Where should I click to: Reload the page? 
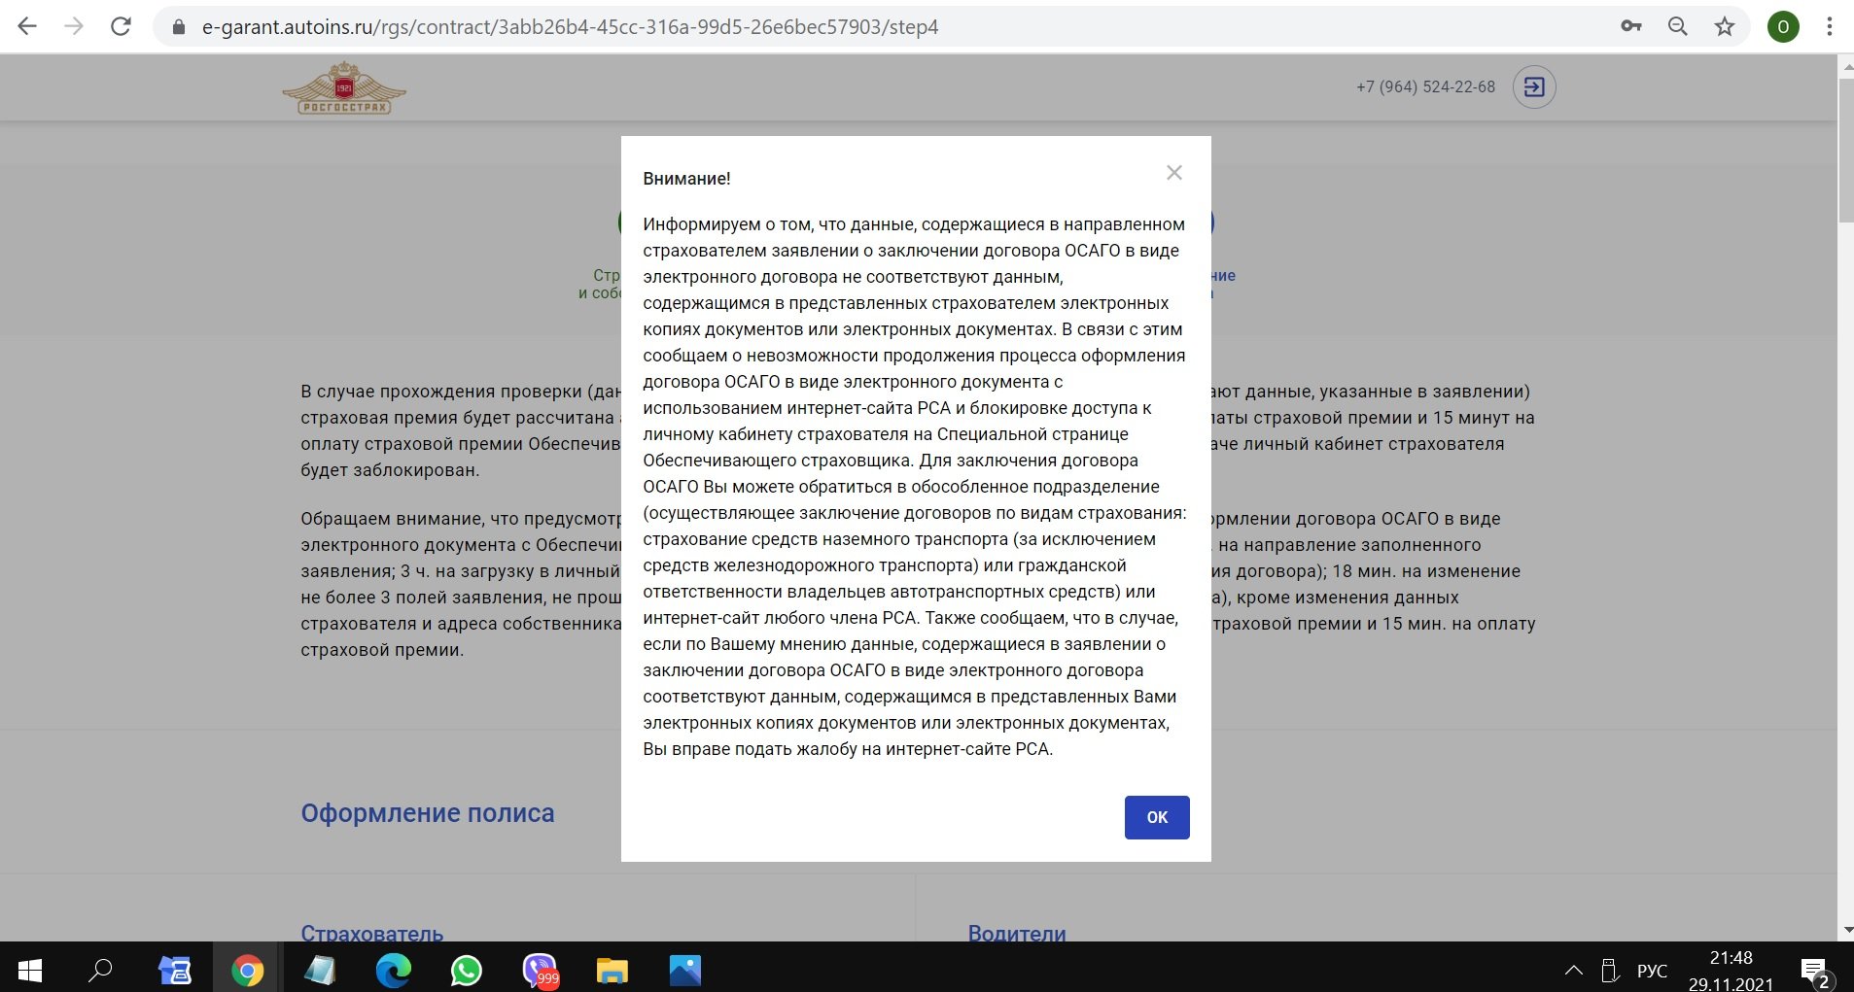(x=121, y=26)
